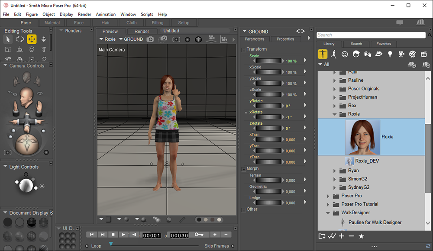Play the animation
Image resolution: width=433 pixels, height=251 pixels.
[x=123, y=235]
